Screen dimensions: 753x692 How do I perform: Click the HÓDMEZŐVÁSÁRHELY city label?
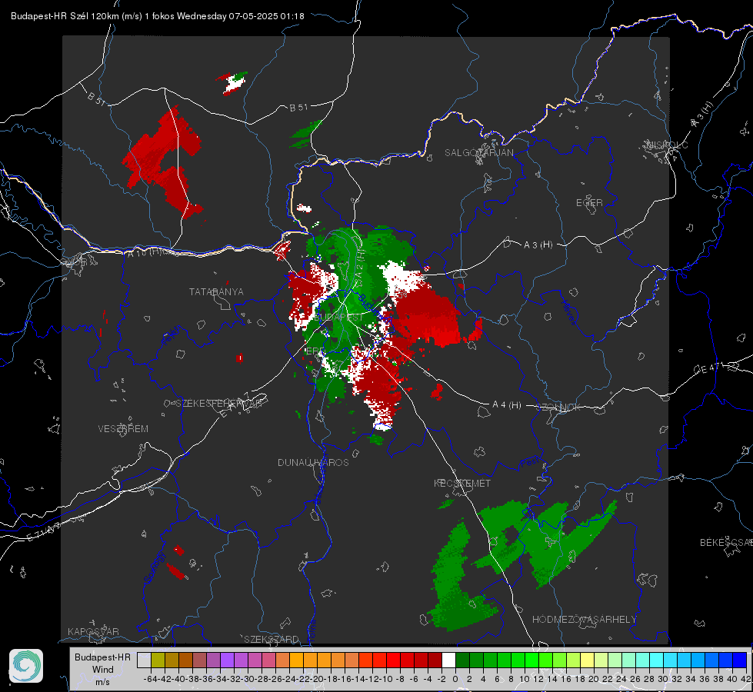point(584,620)
